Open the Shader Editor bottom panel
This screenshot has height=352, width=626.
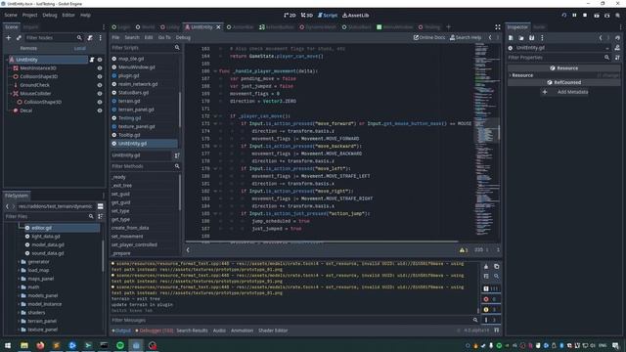(x=273, y=330)
